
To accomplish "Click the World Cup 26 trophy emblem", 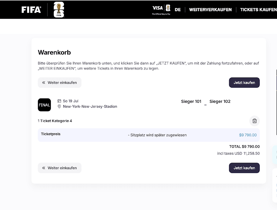I will pyautogui.click(x=59, y=10).
